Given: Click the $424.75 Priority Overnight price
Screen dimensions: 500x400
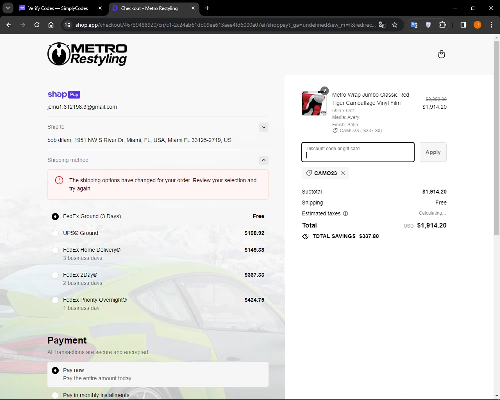Looking at the screenshot, I should 254,300.
